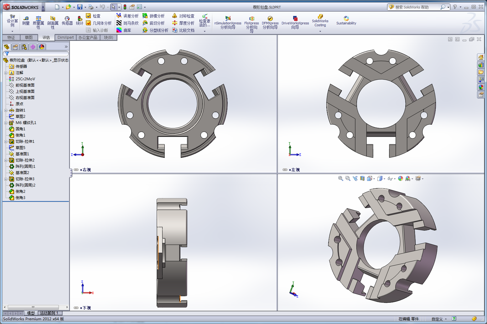
Task: Open Statistics (统计) tool
Action: pyautogui.click(x=80, y=21)
